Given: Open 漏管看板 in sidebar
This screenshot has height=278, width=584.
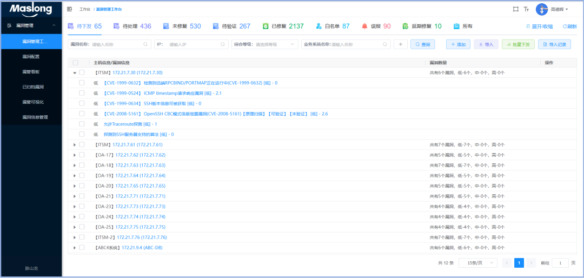Looking at the screenshot, I should [31, 72].
